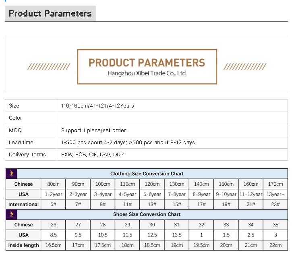Select the Product Parameters section tab
Viewport: 292px width, 255px height.
click(x=50, y=13)
